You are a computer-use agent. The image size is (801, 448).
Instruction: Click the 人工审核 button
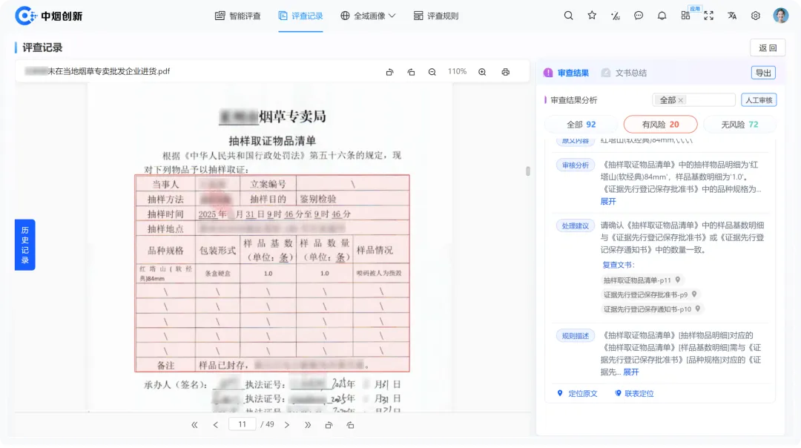[759, 100]
